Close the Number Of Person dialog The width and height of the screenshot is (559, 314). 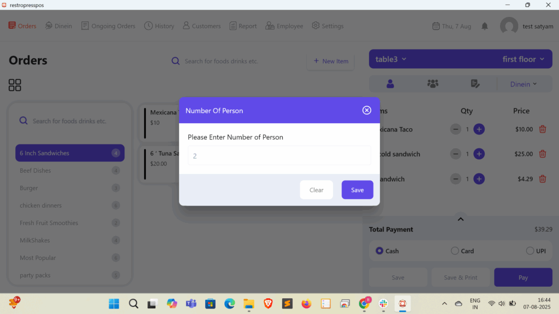367,110
